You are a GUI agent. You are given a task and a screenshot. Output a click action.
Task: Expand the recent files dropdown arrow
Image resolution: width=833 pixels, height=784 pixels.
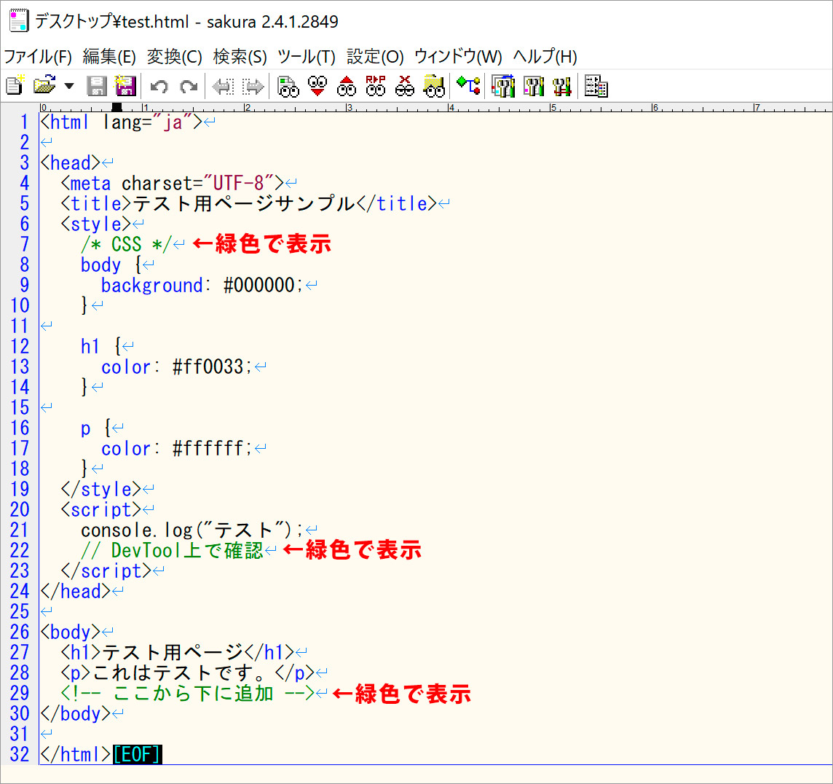(69, 86)
